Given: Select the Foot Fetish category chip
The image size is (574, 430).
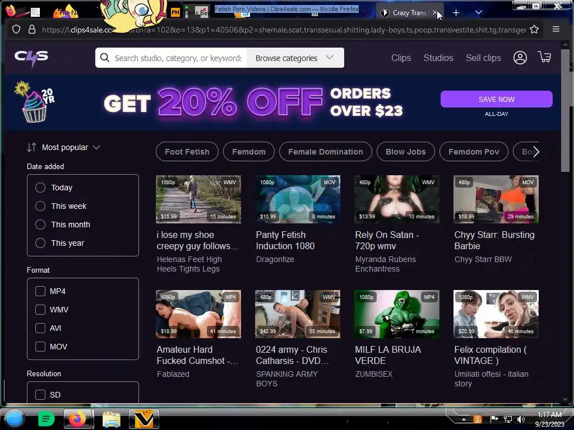Looking at the screenshot, I should [x=187, y=152].
